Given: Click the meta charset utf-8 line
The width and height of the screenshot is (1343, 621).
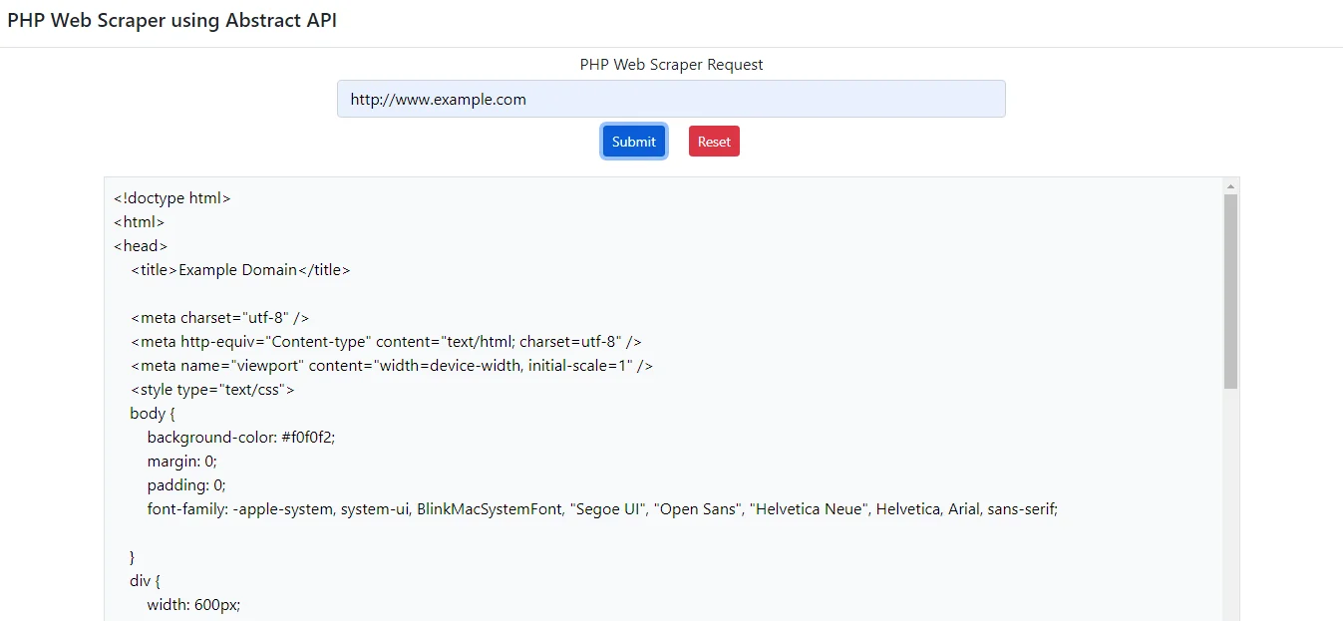Looking at the screenshot, I should [218, 317].
